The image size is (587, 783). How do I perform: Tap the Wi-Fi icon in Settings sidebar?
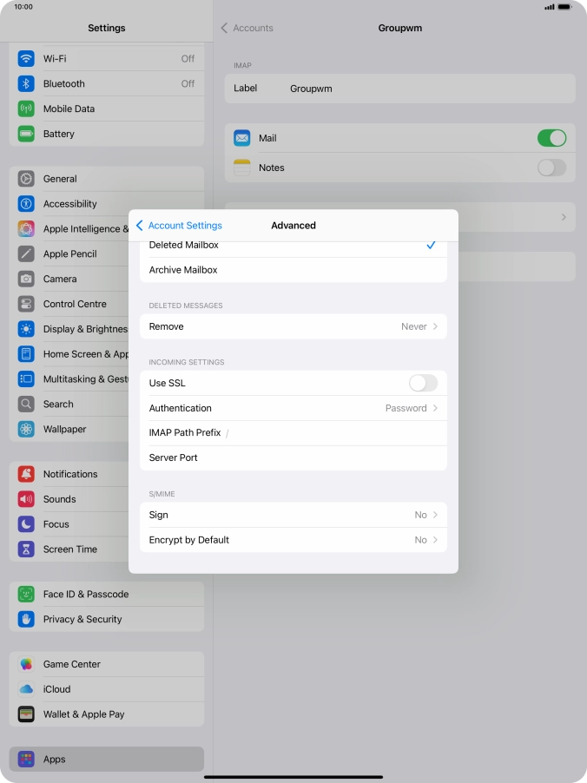(x=26, y=59)
